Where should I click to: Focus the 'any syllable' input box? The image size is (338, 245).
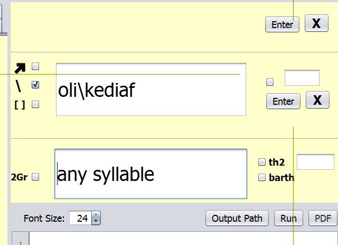click(151, 174)
